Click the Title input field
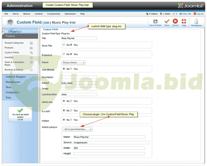 coord(79,38)
